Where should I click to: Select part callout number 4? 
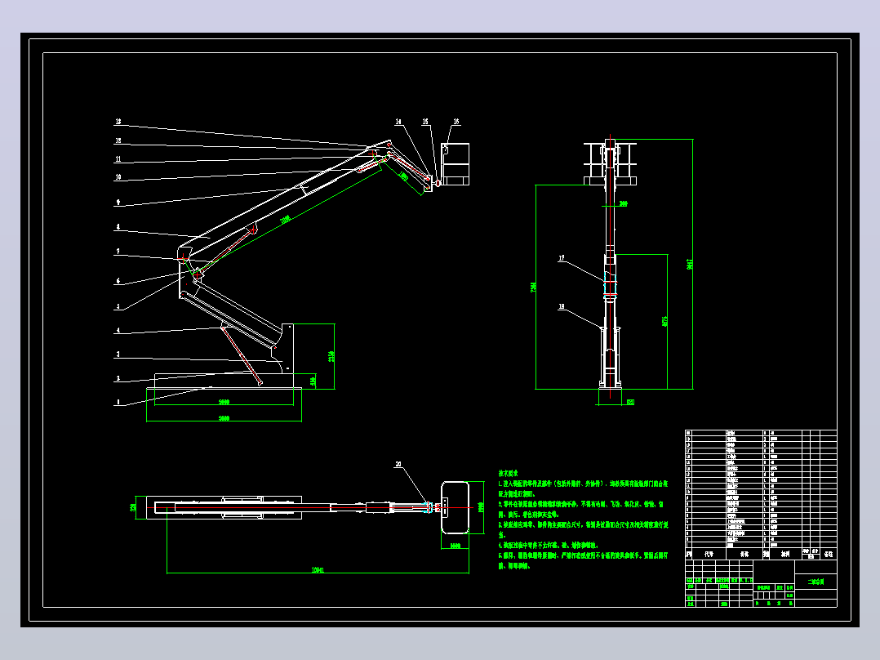(118, 330)
